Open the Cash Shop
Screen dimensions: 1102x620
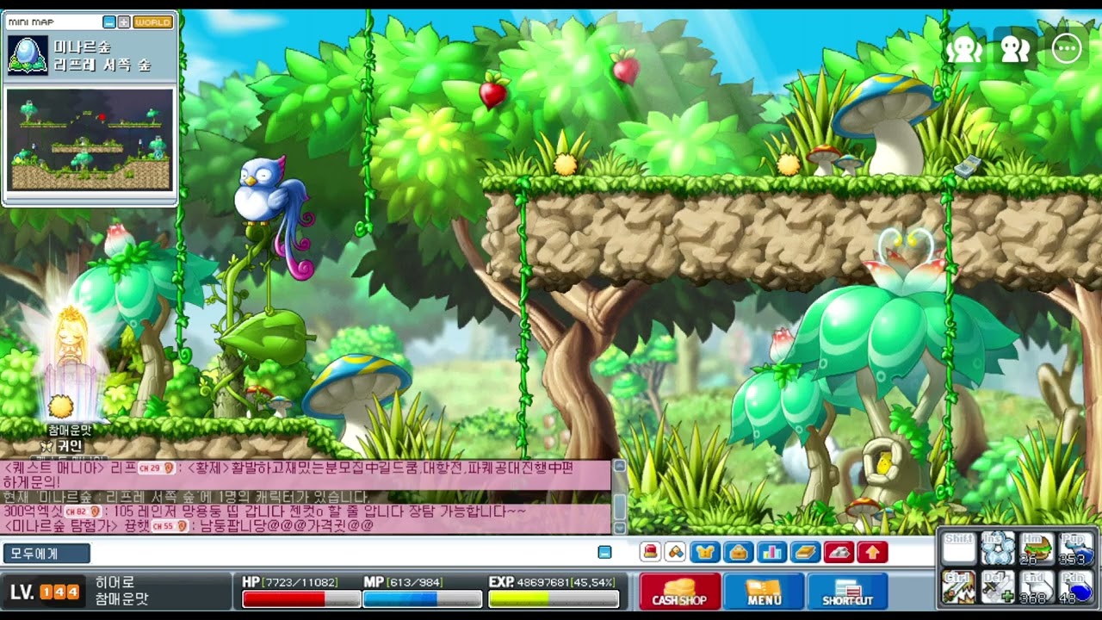pos(679,591)
